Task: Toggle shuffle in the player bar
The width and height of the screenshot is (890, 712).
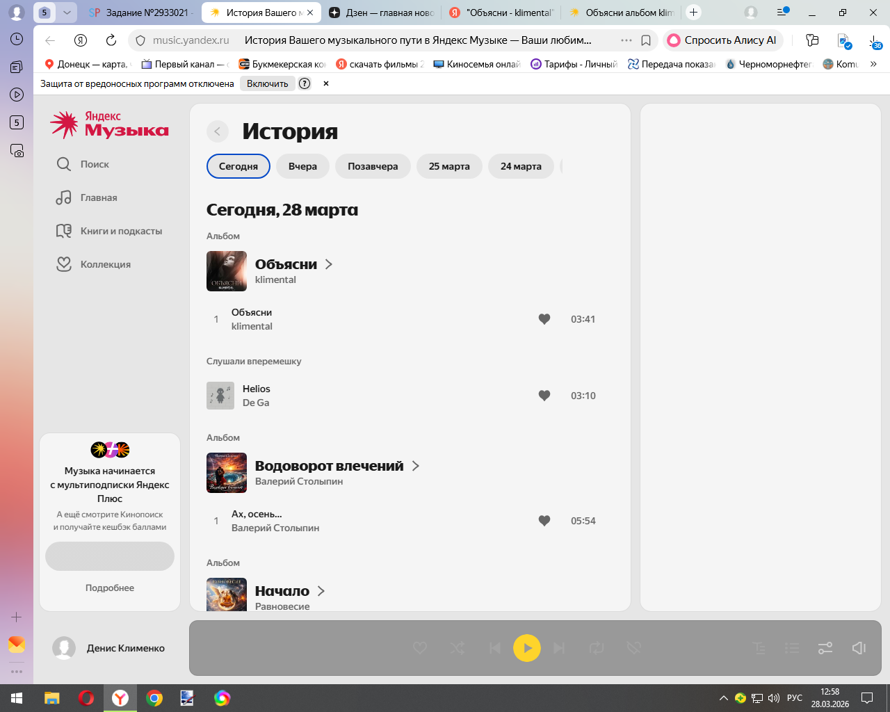Action: click(x=458, y=648)
